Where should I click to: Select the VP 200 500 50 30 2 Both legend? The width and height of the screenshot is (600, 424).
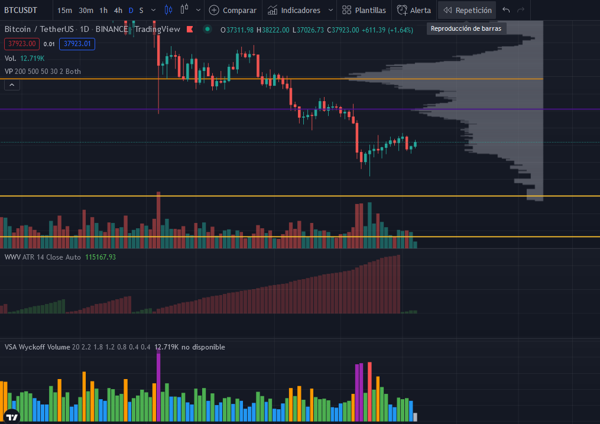(x=43, y=72)
